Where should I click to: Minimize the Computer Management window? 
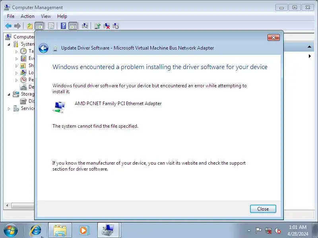coord(281,8)
